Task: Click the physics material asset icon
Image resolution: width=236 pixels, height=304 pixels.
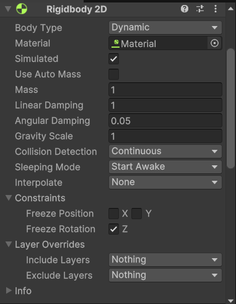Action: pos(116,43)
